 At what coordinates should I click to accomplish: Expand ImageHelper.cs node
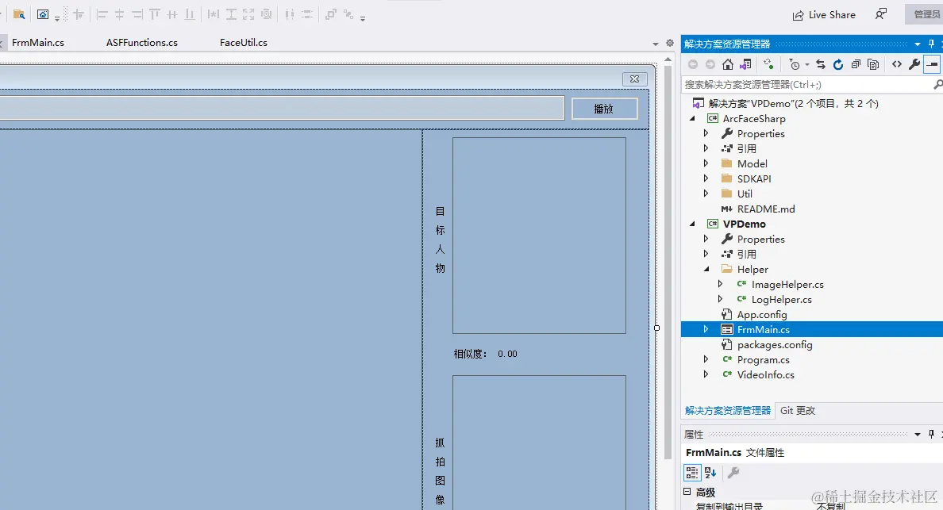tap(721, 283)
